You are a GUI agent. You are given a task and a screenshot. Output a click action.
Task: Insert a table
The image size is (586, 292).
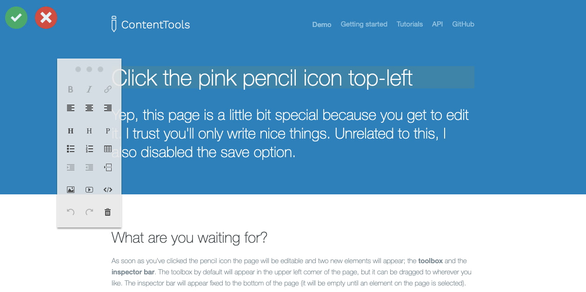(107, 149)
